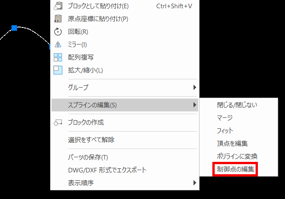Click the array copy (配列複写) icon
This screenshot has width=285, height=199.
pos(58,57)
